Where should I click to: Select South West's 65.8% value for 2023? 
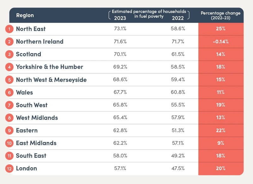pos(120,105)
